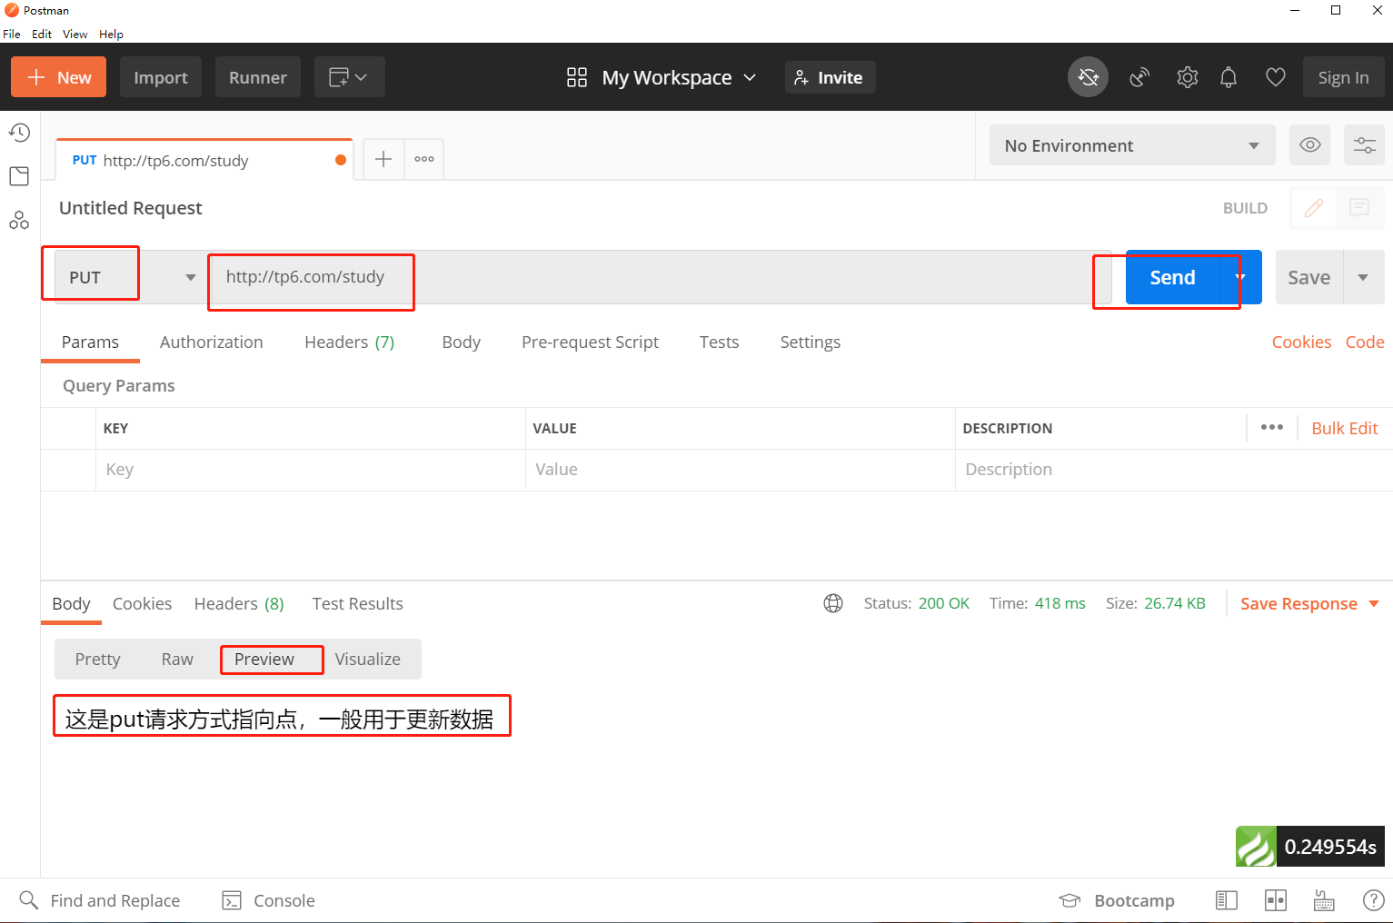The height and width of the screenshot is (923, 1393).
Task: Click the workspace grid icon
Action: tap(577, 77)
